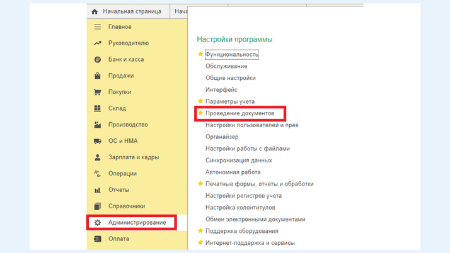Toggle favorite star next to Параметры учета
Viewport: 450px width, 253px height.
[200, 101]
